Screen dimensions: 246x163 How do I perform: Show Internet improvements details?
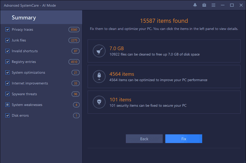click(30, 83)
